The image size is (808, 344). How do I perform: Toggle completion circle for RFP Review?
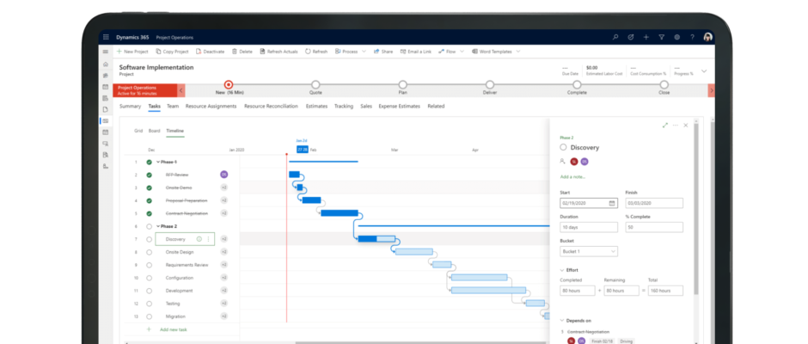click(149, 175)
